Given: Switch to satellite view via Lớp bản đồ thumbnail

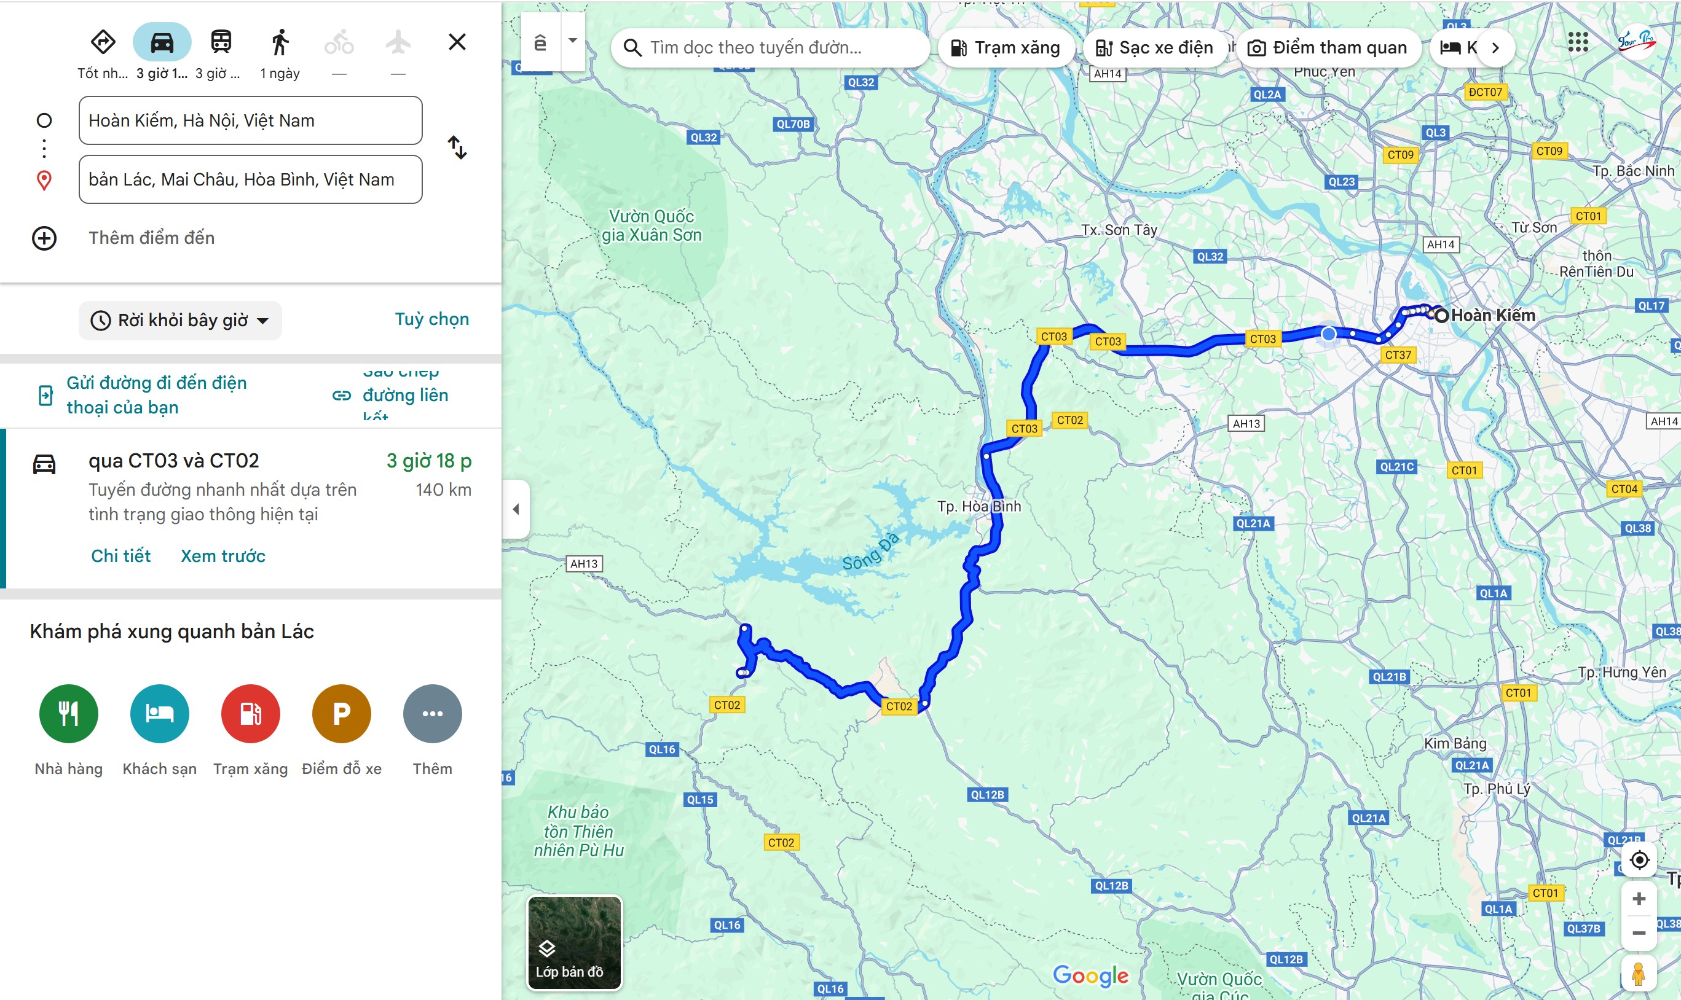Looking at the screenshot, I should click(x=574, y=942).
